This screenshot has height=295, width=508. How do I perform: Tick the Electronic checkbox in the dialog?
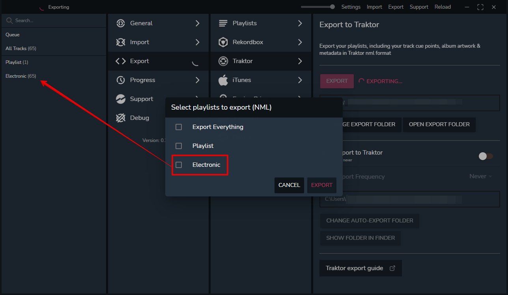pyautogui.click(x=179, y=165)
